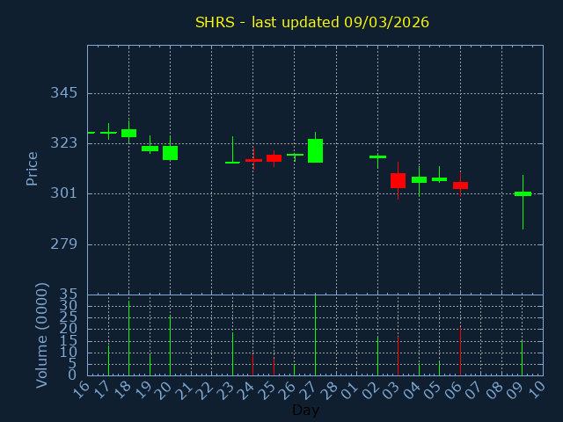Select the green candlestick for day 18
Image resolution: width=563 pixels, height=422 pixels.
[129, 133]
